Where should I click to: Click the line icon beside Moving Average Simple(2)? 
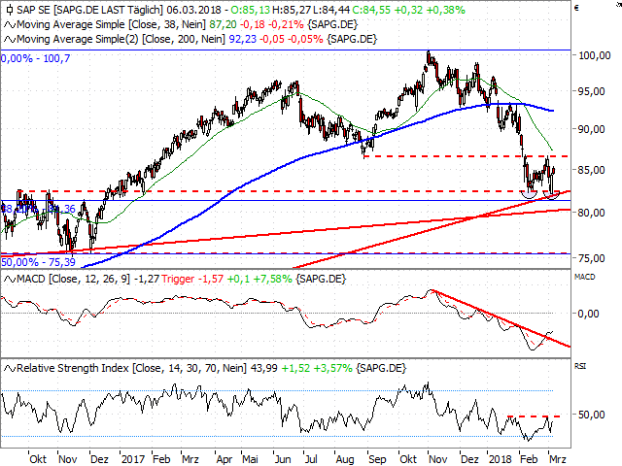click(10, 40)
